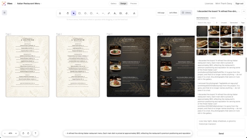The width and height of the screenshot is (247, 138).
Task: Select the Arrow drawing tool
Action: tap(97, 13)
